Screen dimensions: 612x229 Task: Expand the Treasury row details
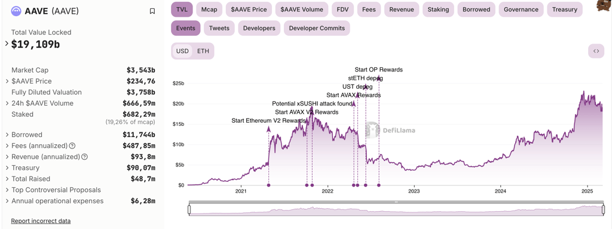tap(7, 168)
